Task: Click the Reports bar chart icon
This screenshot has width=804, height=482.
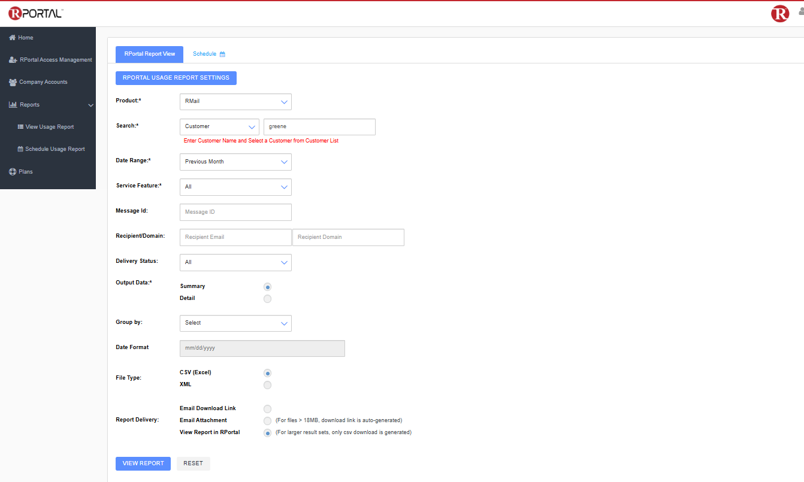Action: click(x=13, y=105)
